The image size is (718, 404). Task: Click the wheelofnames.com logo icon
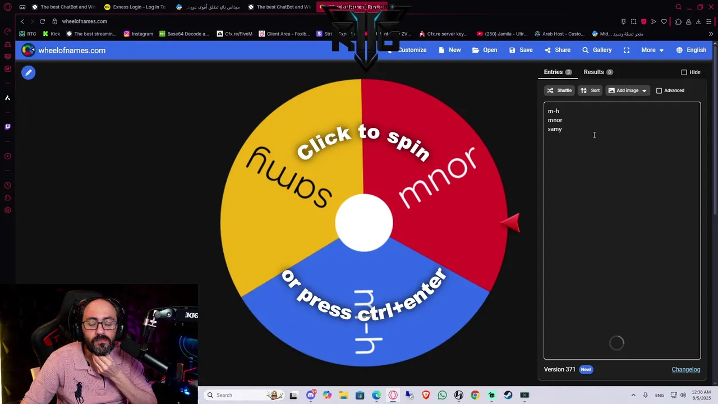coord(28,50)
